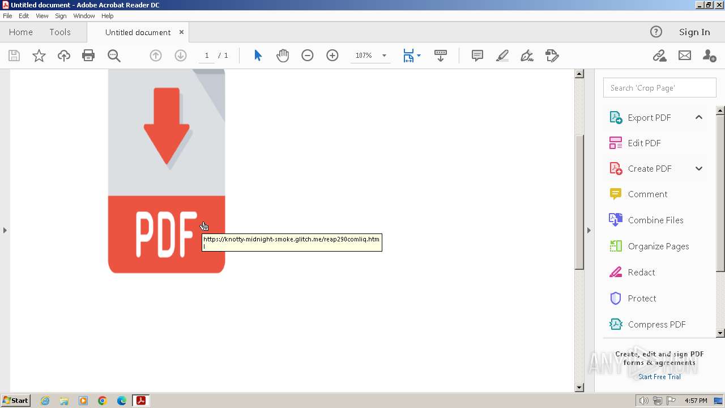Collapse the right tools pane
Image resolution: width=725 pixels, height=408 pixels.
[x=588, y=230]
